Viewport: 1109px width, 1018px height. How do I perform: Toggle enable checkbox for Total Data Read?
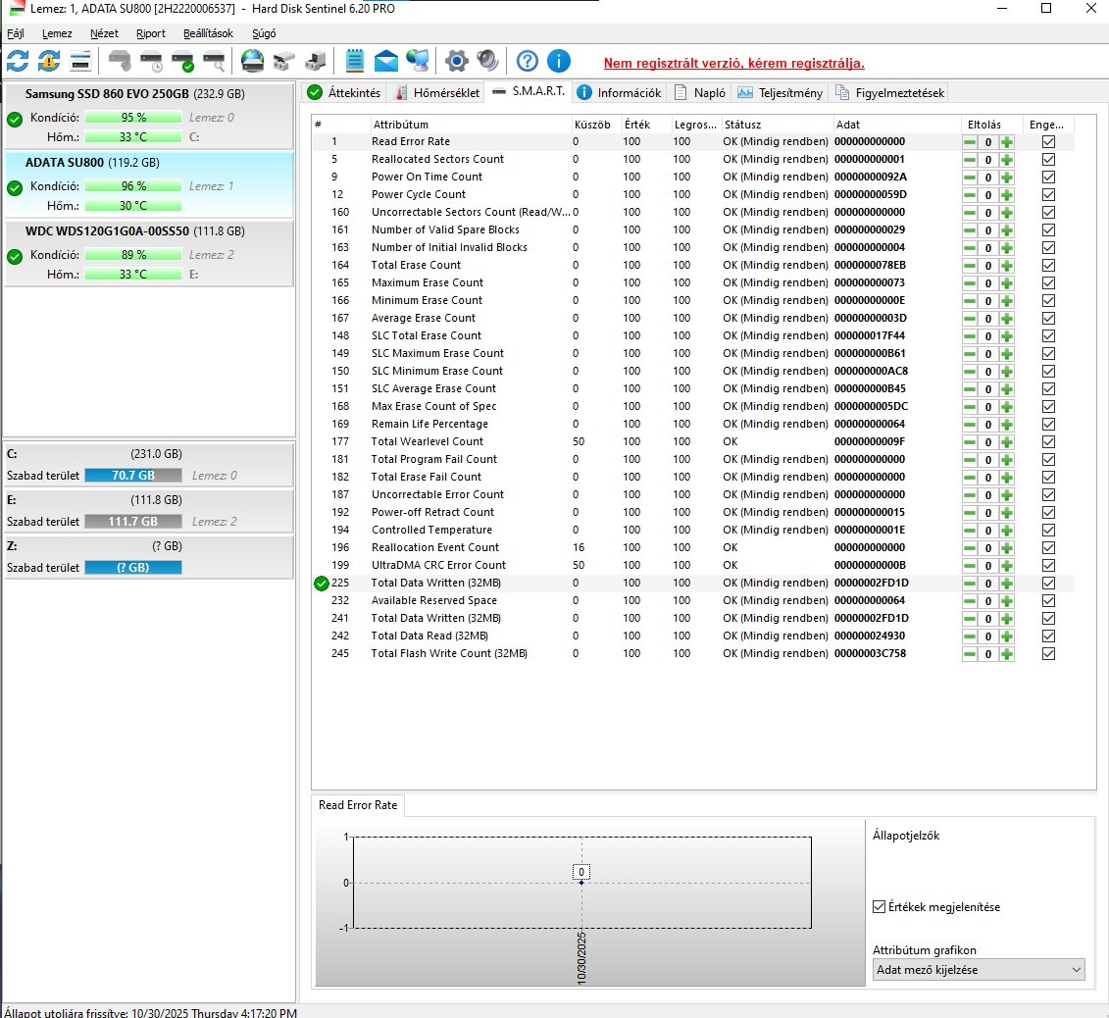[1048, 636]
